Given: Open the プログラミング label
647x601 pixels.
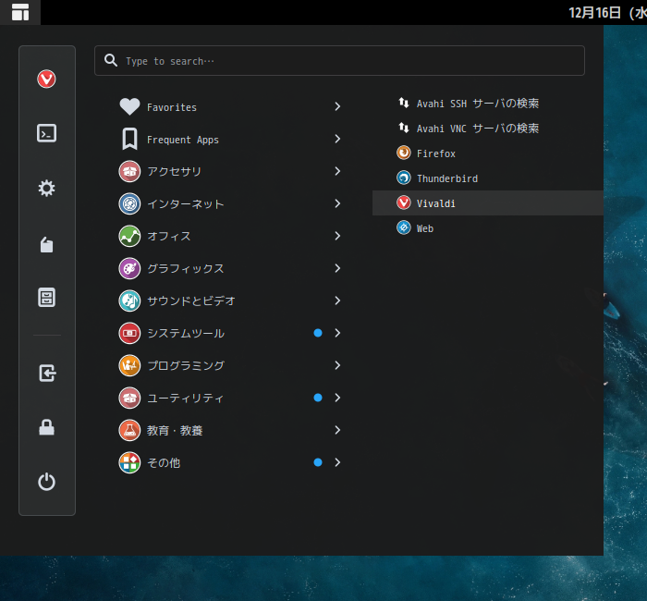Looking at the screenshot, I should point(186,366).
